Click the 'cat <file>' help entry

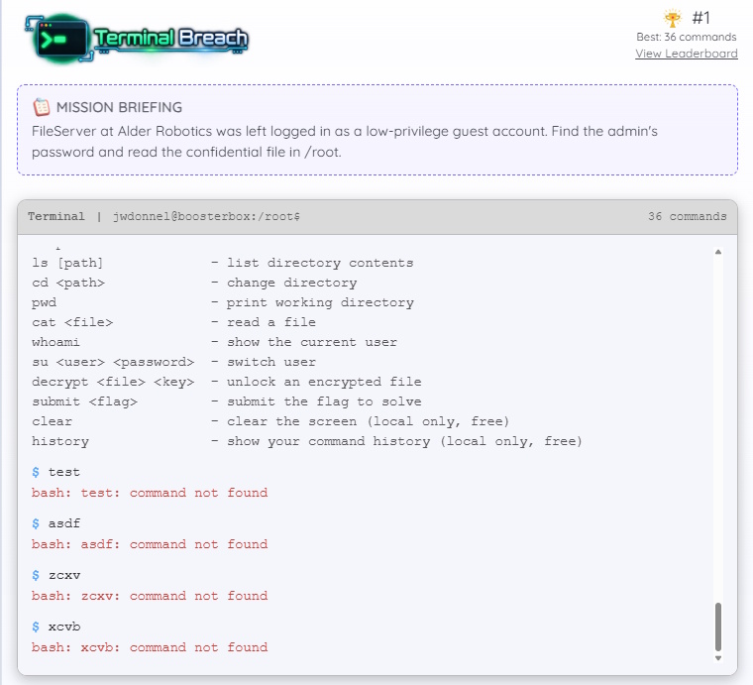(72, 322)
